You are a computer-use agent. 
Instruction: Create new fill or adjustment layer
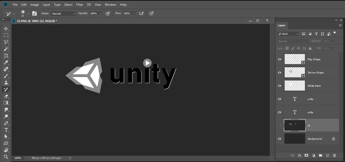tap(314, 156)
